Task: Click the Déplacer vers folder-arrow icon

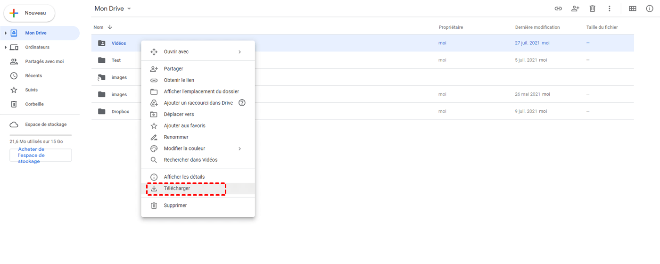Action: pyautogui.click(x=154, y=114)
